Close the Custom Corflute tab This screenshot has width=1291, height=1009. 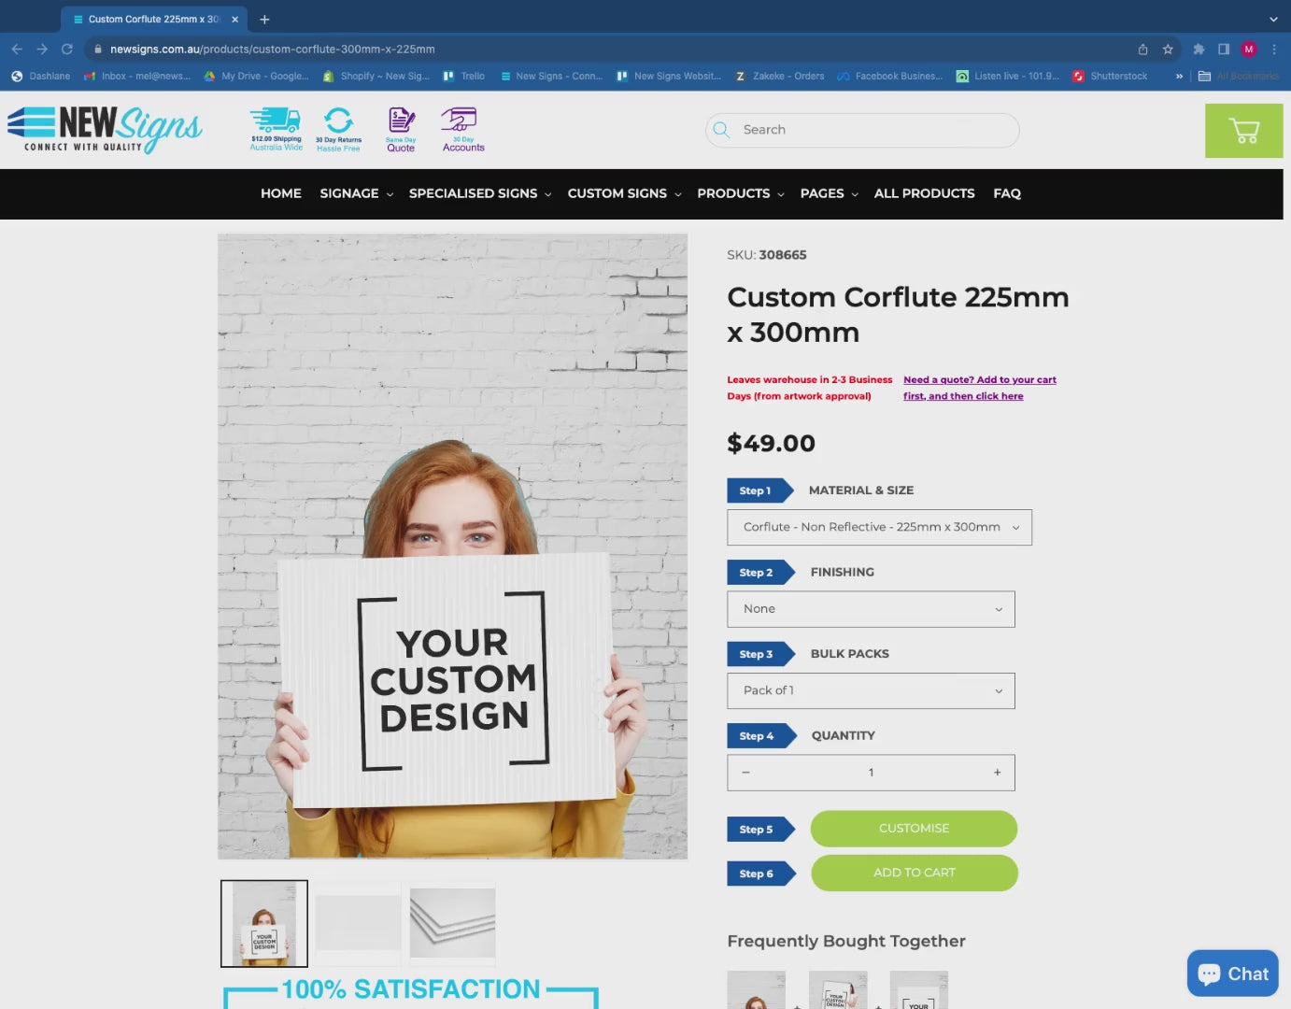coord(235,19)
